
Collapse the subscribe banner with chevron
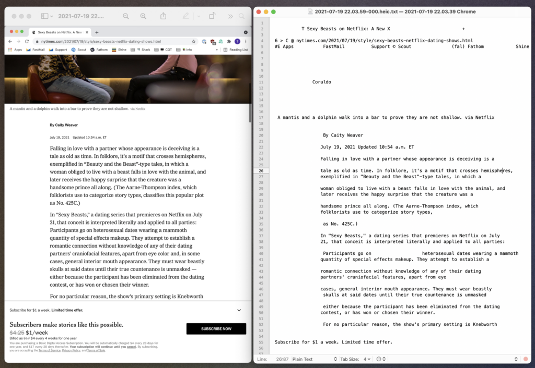pyautogui.click(x=239, y=310)
